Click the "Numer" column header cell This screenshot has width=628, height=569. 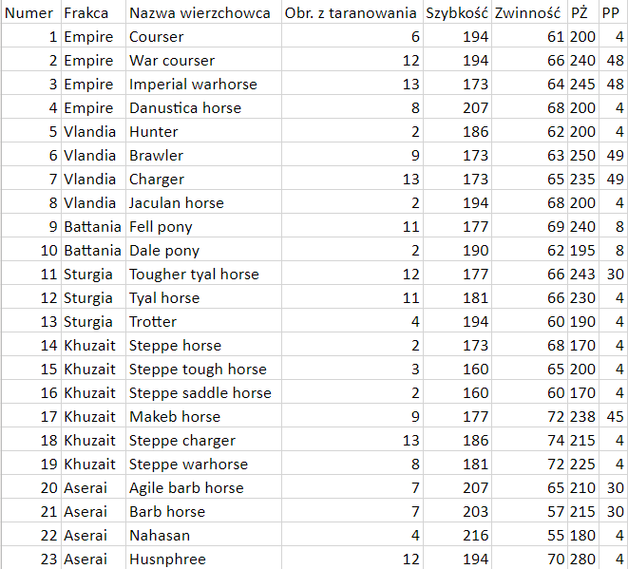click(x=29, y=12)
